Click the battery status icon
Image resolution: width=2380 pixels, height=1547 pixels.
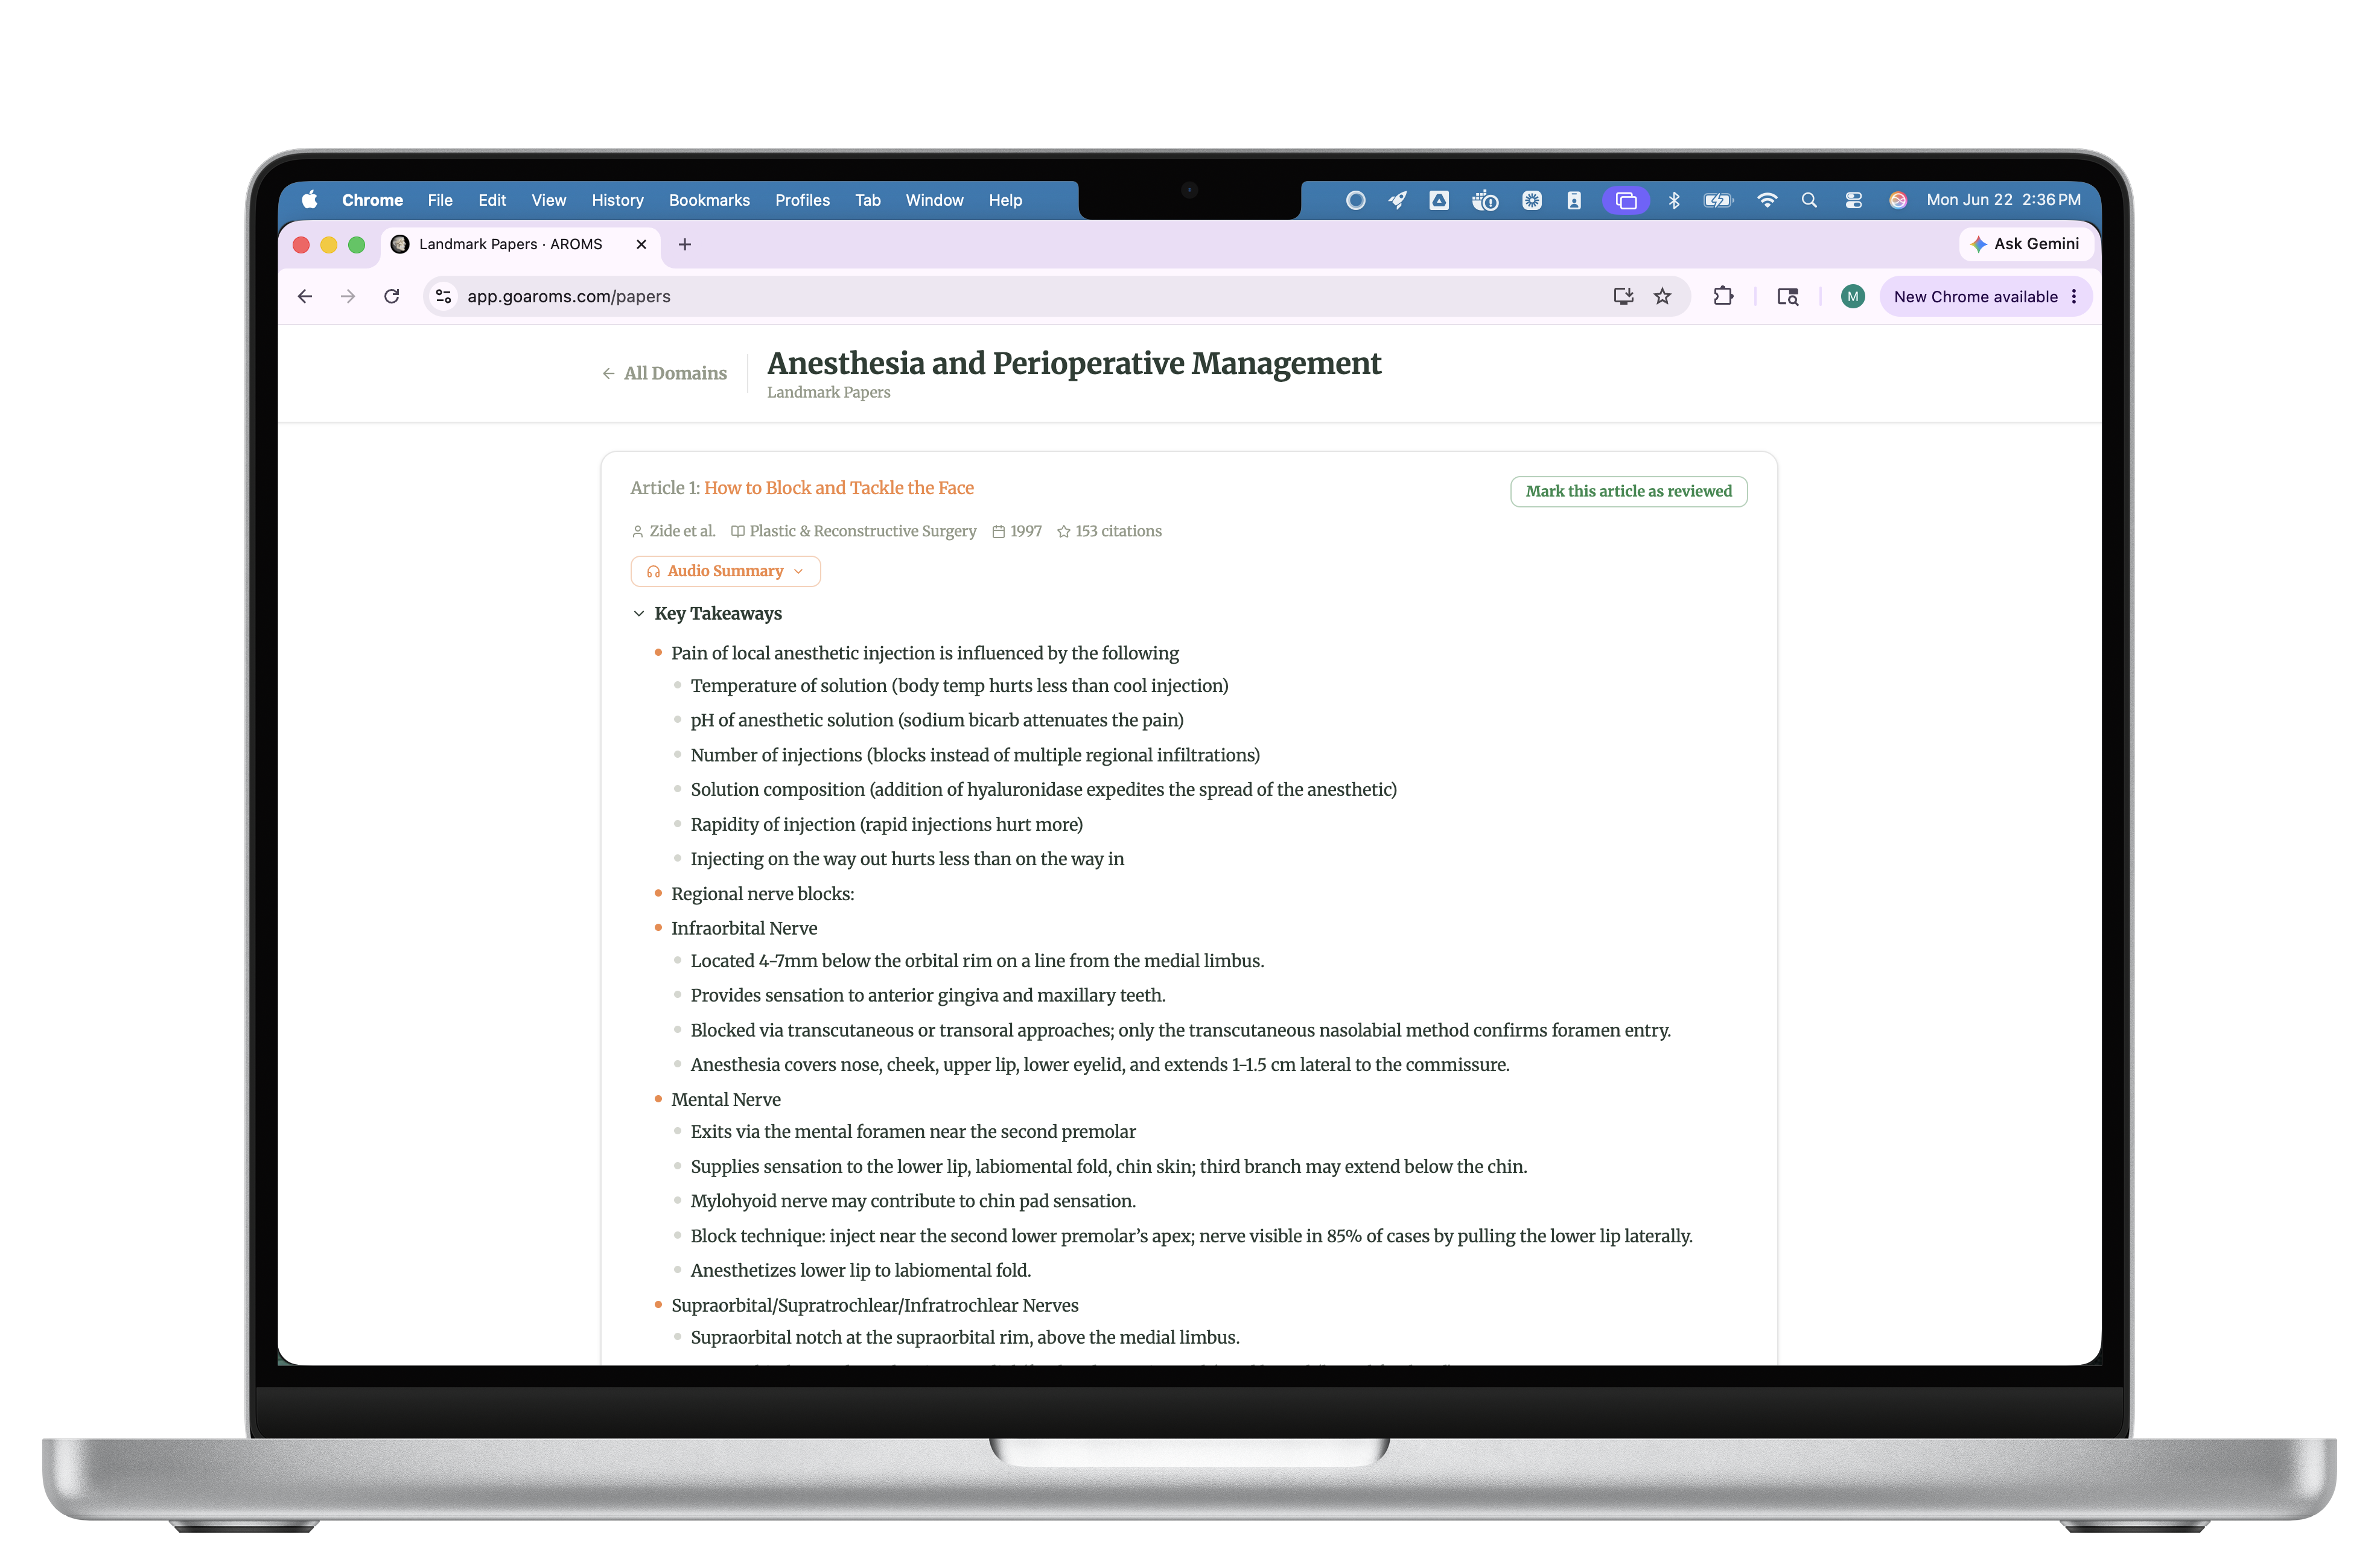[x=1719, y=200]
